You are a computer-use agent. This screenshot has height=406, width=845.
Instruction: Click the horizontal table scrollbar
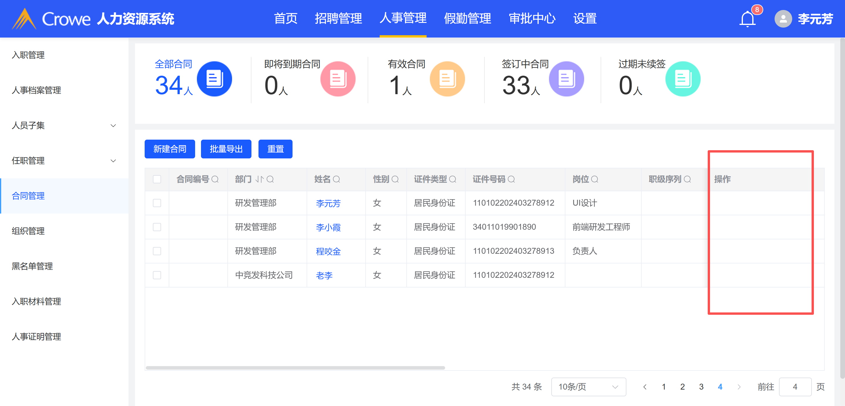coord(295,368)
